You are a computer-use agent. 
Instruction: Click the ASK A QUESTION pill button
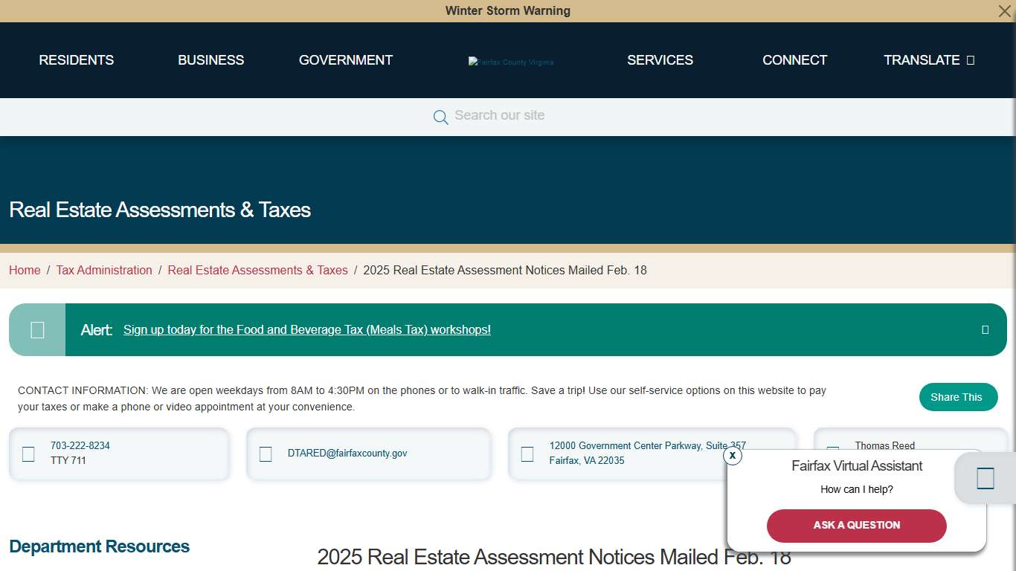tap(856, 526)
